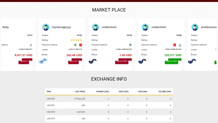Click the last price 800 cell
This screenshot has width=218, height=123.
click(x=83, y=105)
